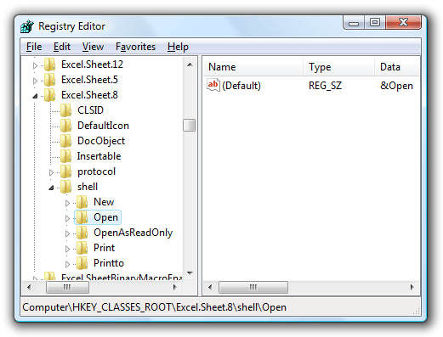
Task: Open the Favorites menu
Action: click(x=135, y=47)
